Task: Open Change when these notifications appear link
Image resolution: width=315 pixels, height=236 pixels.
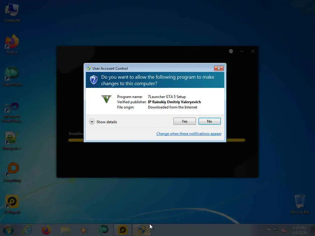Action: click(189, 134)
